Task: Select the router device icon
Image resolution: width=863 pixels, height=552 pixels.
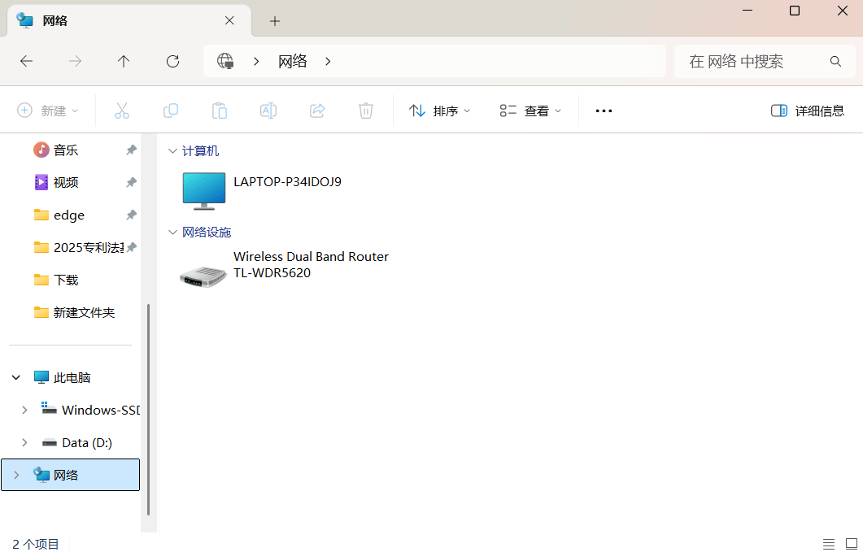Action: (x=203, y=277)
